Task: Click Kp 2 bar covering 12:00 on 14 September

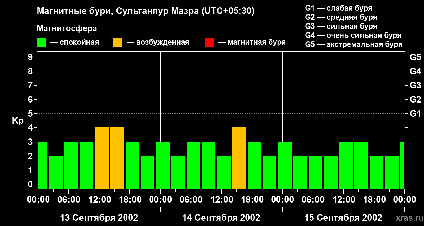Action: pyautogui.click(x=224, y=172)
